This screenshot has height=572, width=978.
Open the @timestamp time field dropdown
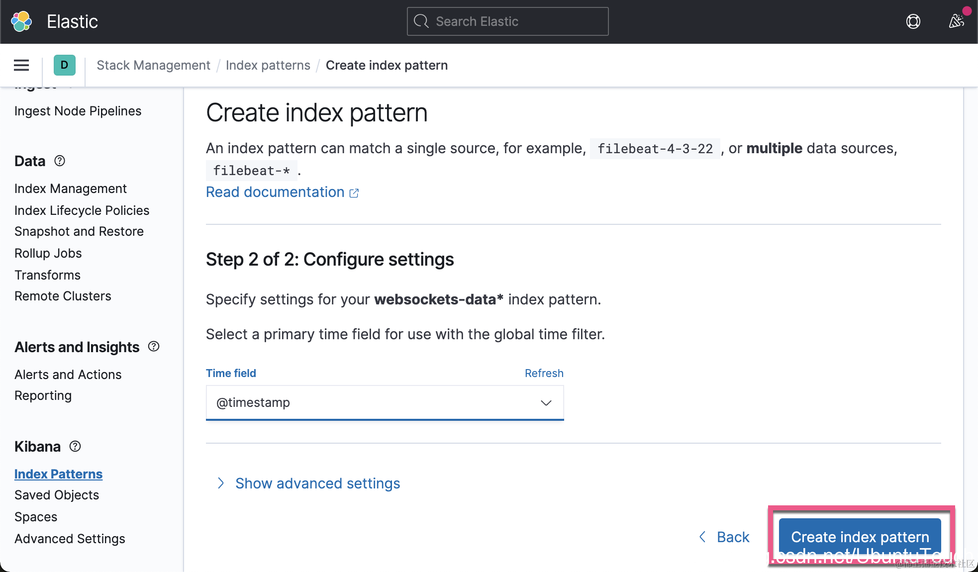[x=385, y=402]
